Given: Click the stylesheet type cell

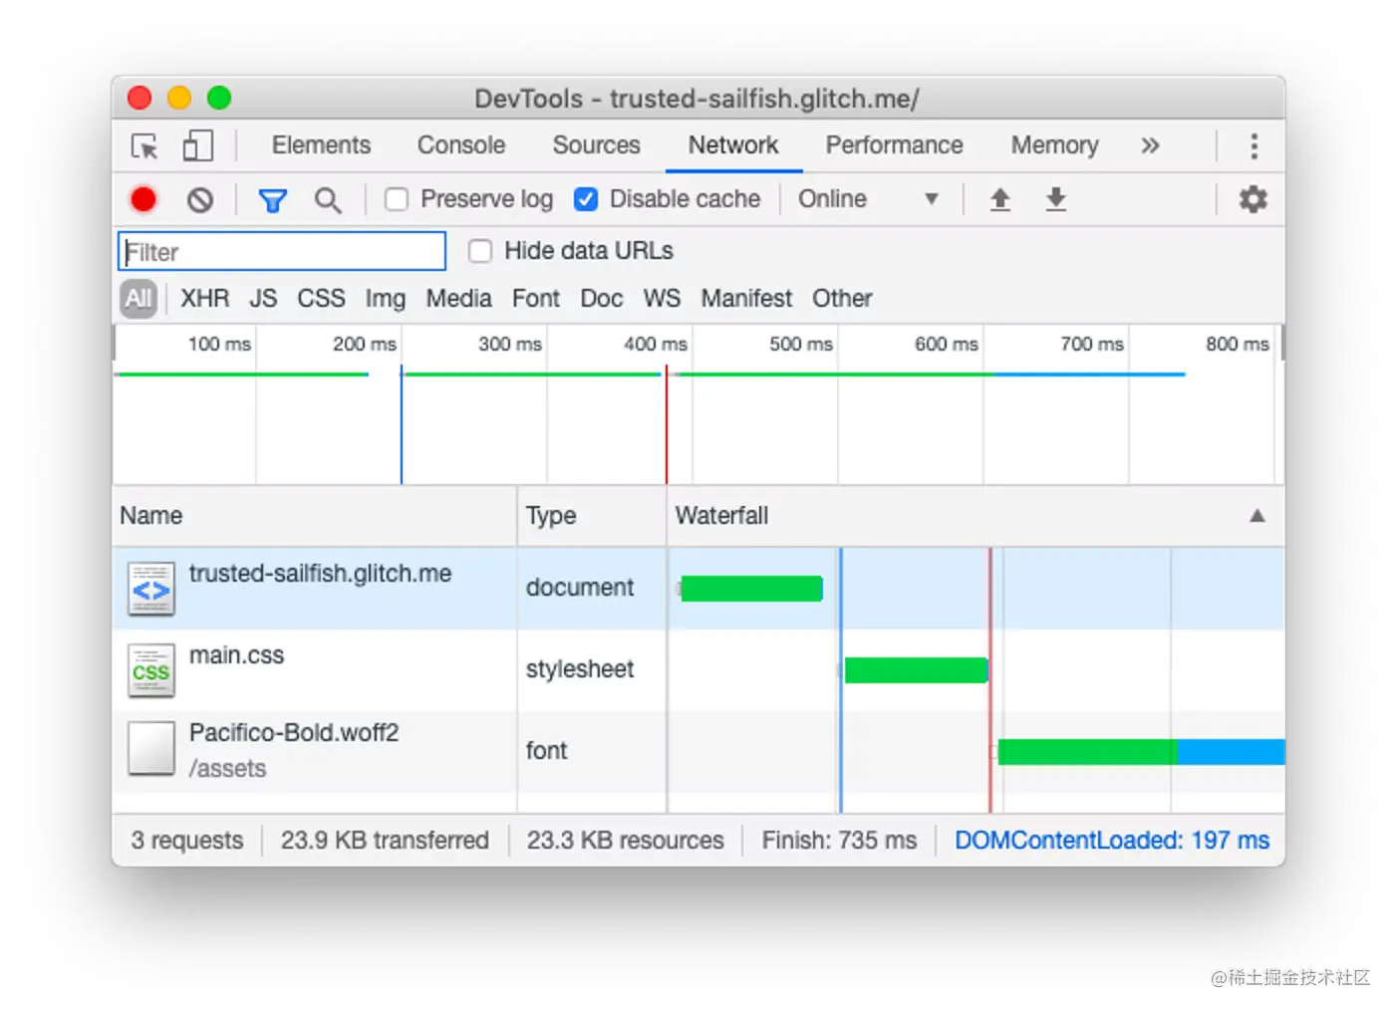Looking at the screenshot, I should pyautogui.click(x=592, y=670).
